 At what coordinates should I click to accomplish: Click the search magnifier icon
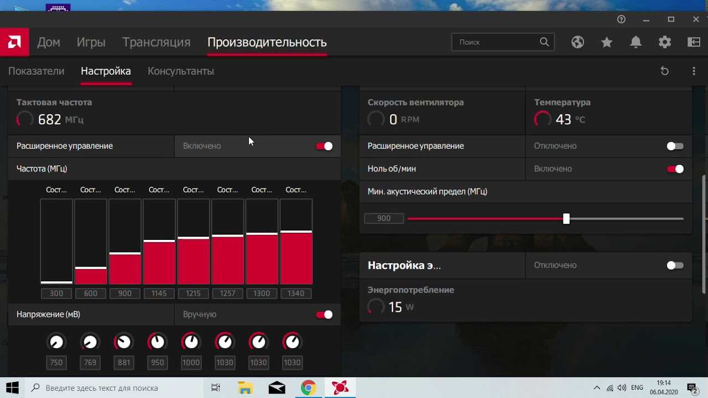click(544, 42)
